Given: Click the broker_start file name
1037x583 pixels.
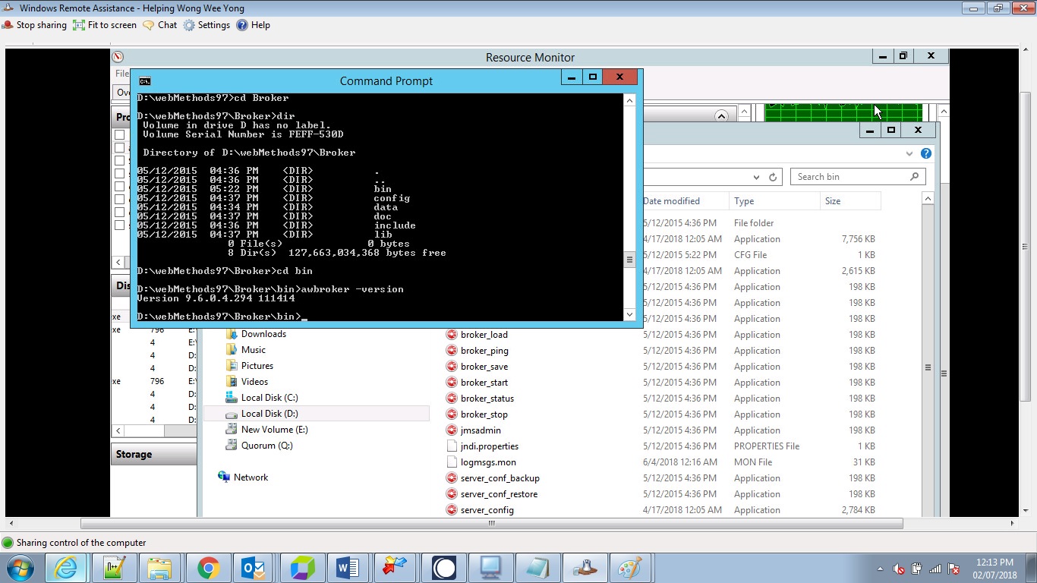Looking at the screenshot, I should (484, 383).
